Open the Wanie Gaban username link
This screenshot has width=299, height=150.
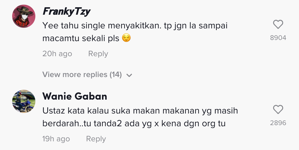click(x=75, y=96)
